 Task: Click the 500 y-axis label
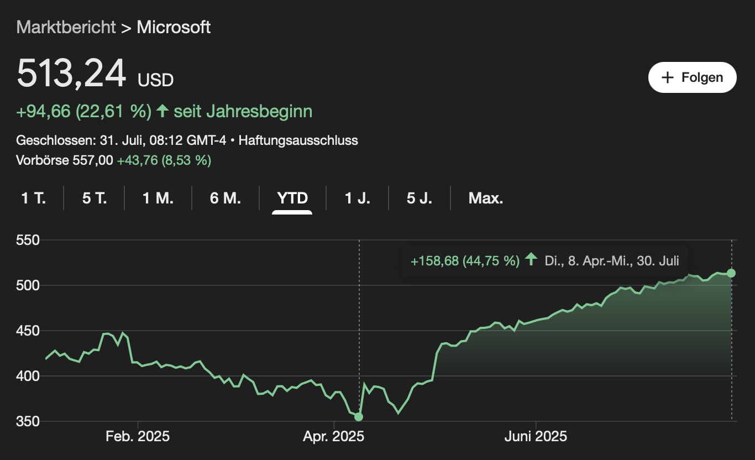27,286
